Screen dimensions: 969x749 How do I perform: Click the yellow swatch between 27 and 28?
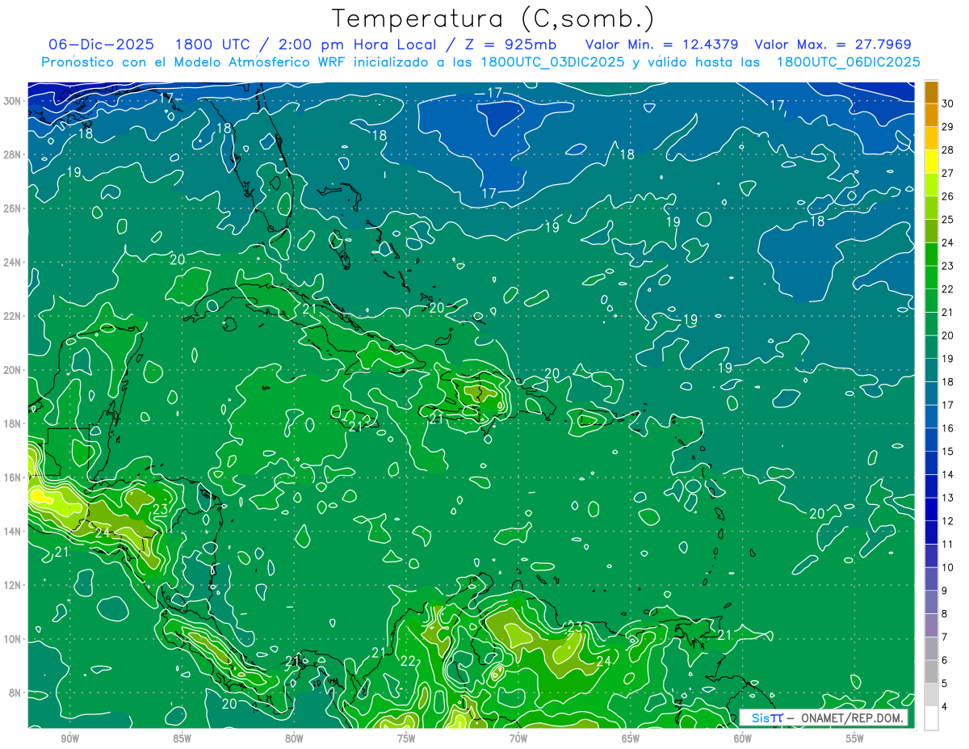pyautogui.click(x=932, y=162)
